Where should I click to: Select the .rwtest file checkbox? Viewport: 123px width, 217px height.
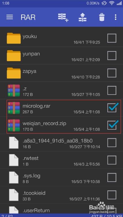point(112,160)
